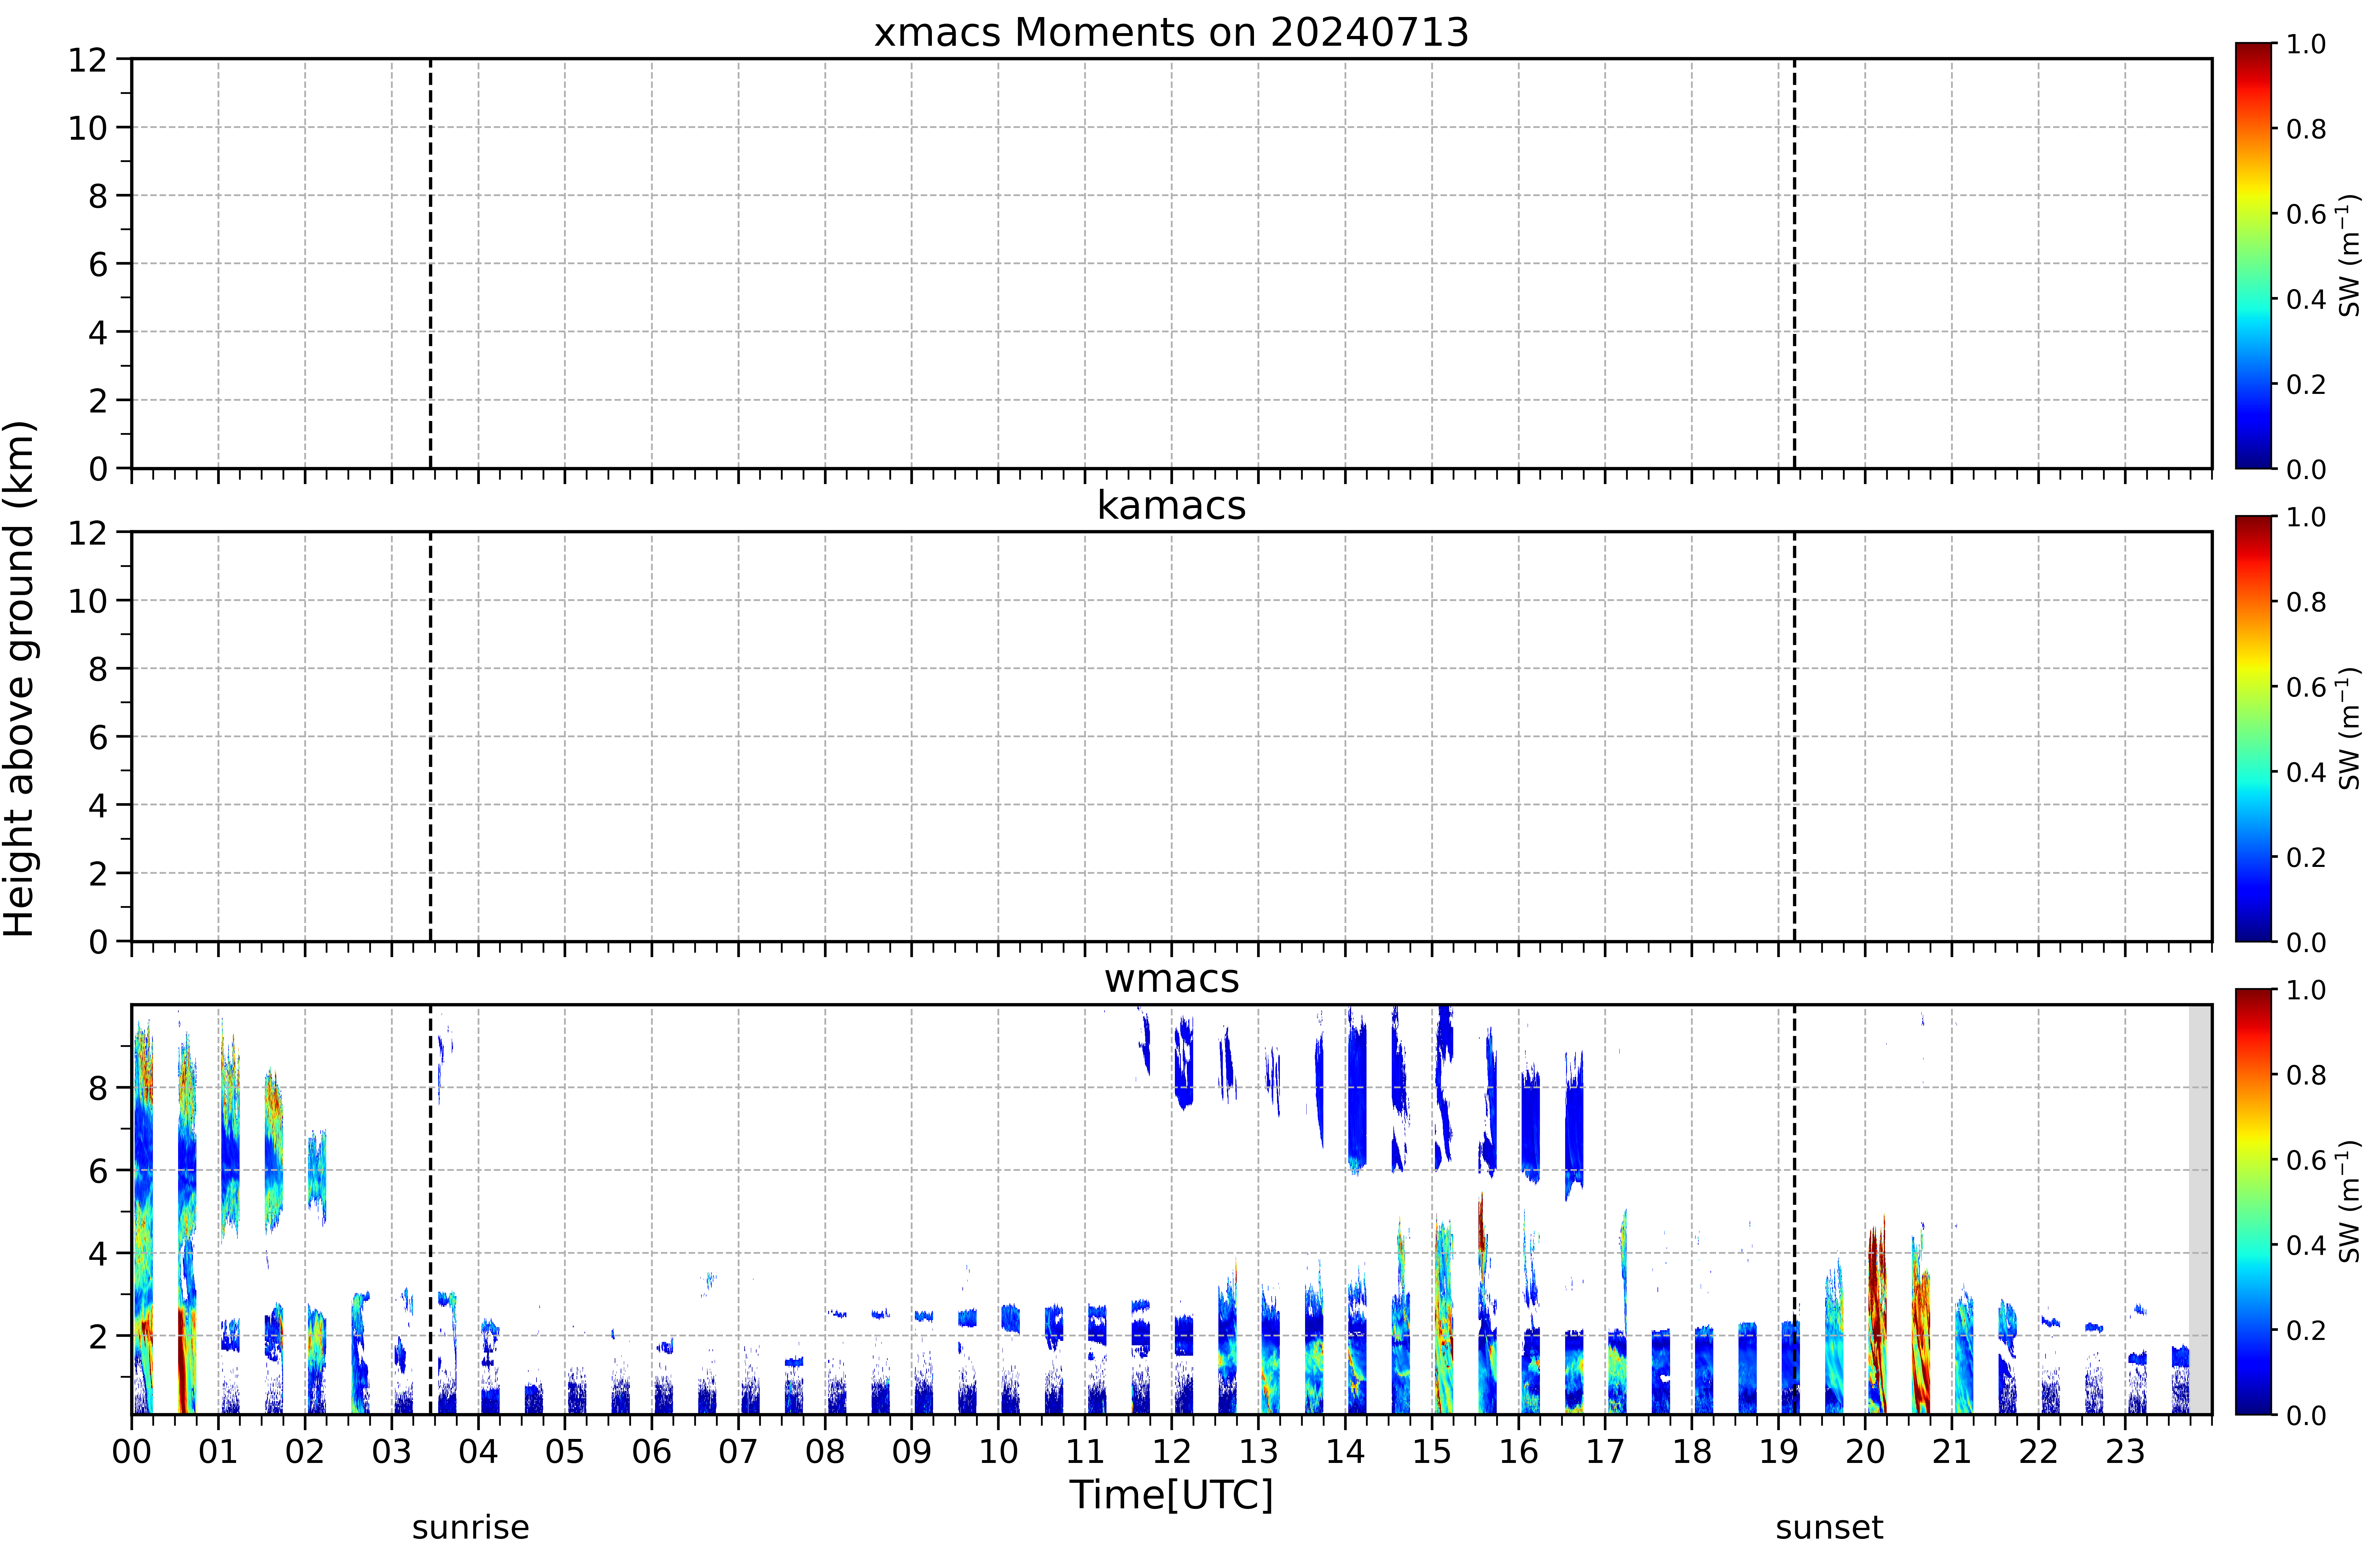Click the sunset dashed line in xmacs panel
Screen dimensions: 2380x1561
pyautogui.click(x=1794, y=263)
